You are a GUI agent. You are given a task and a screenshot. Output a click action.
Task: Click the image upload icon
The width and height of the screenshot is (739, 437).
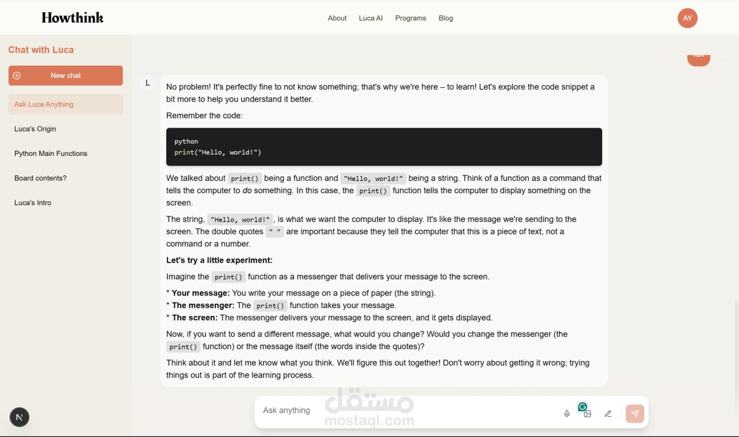point(587,414)
